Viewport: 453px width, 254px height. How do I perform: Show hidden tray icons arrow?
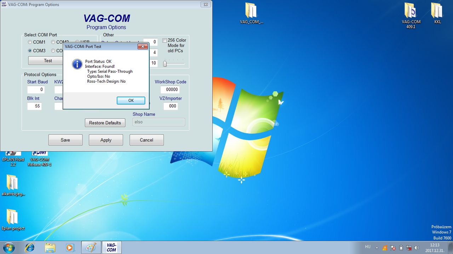[x=377, y=248]
